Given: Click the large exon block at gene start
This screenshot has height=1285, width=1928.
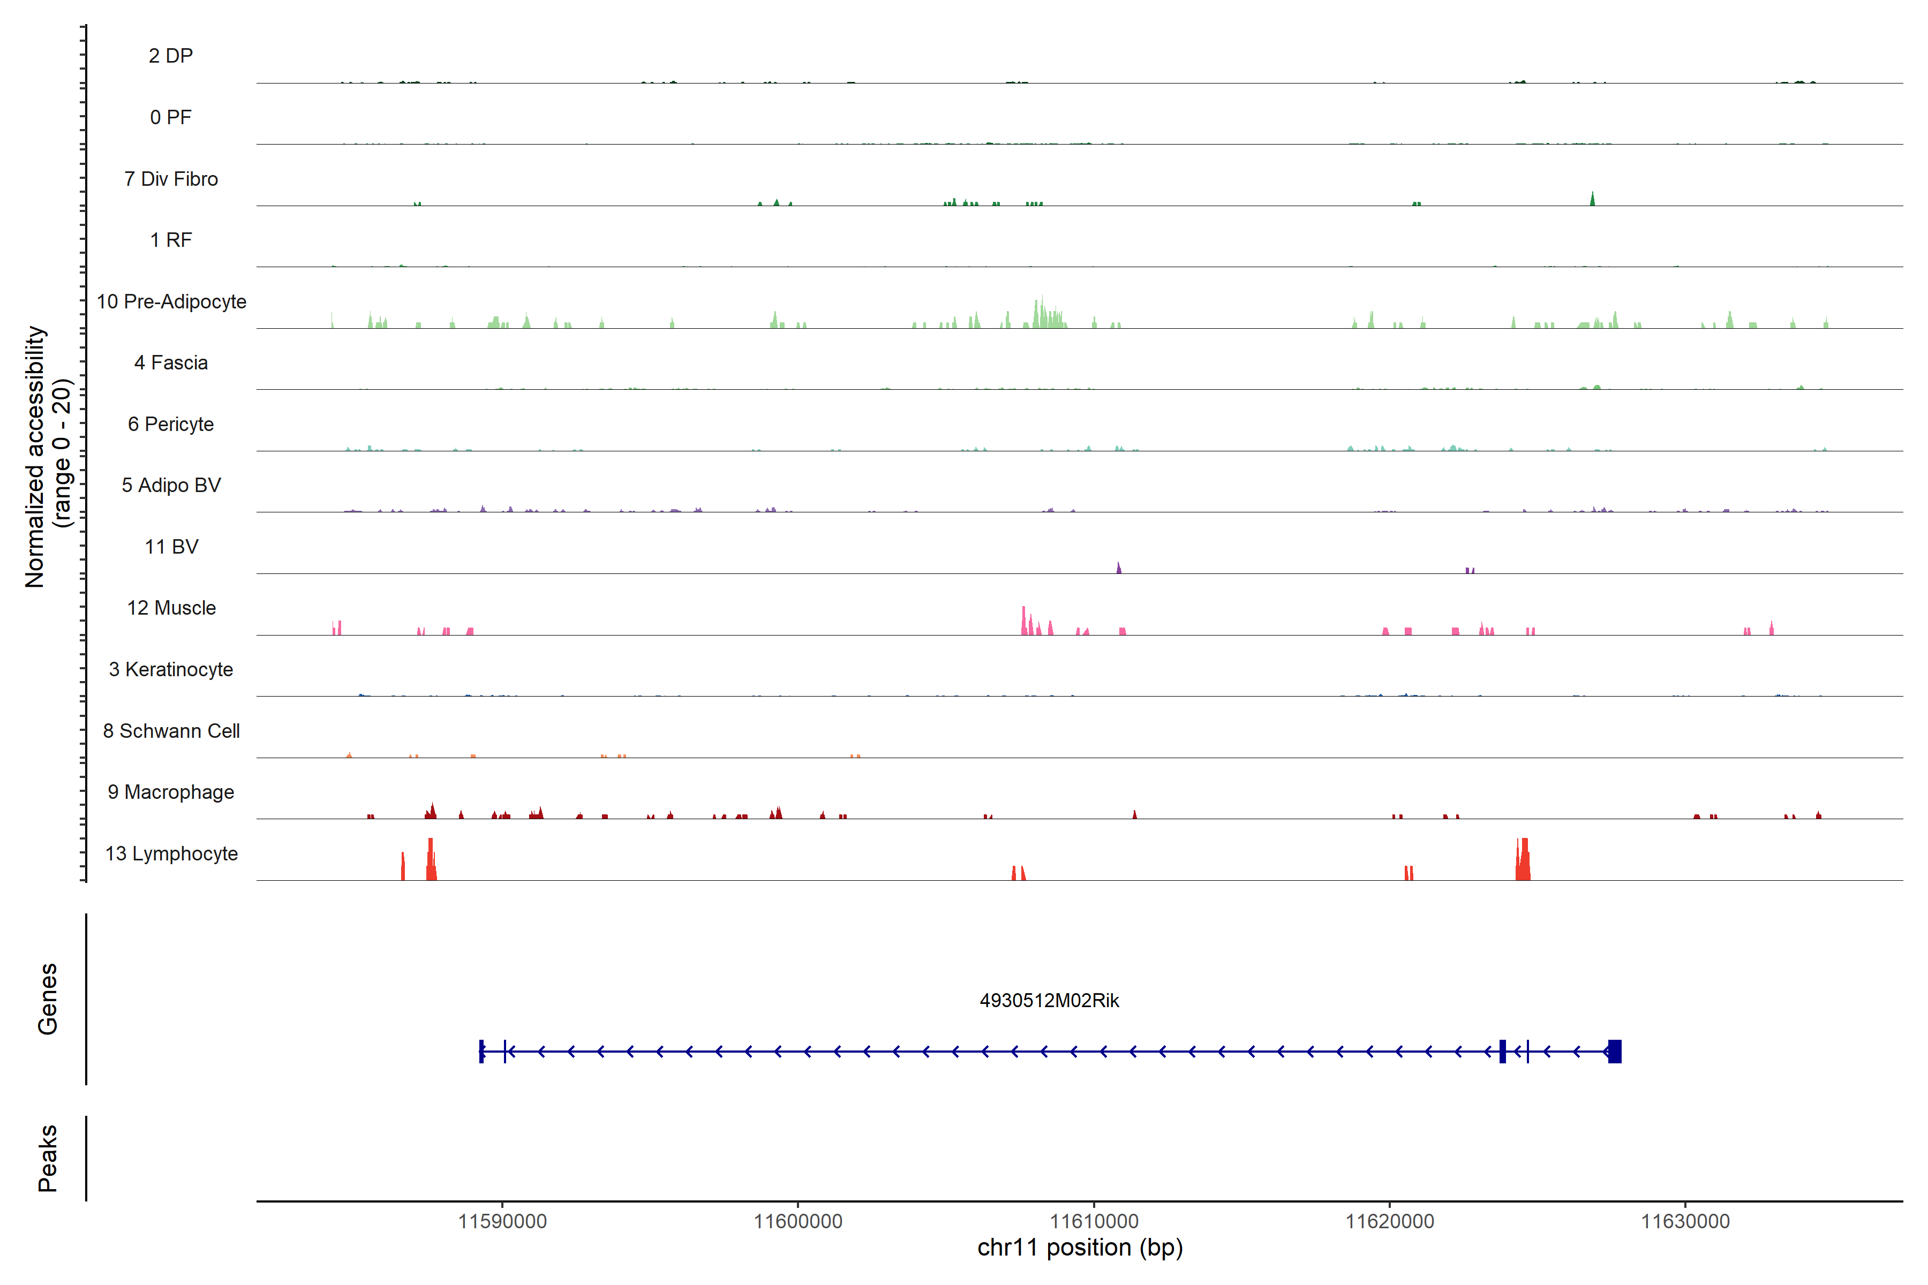Looking at the screenshot, I should [1614, 1052].
